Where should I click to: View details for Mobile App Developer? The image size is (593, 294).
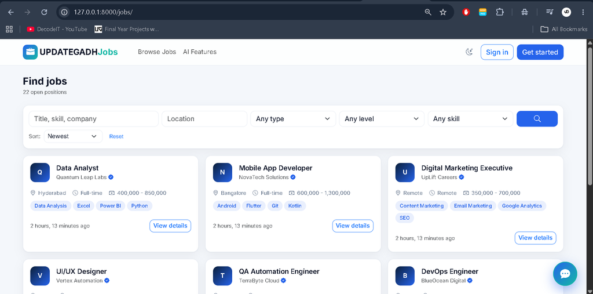[353, 226]
